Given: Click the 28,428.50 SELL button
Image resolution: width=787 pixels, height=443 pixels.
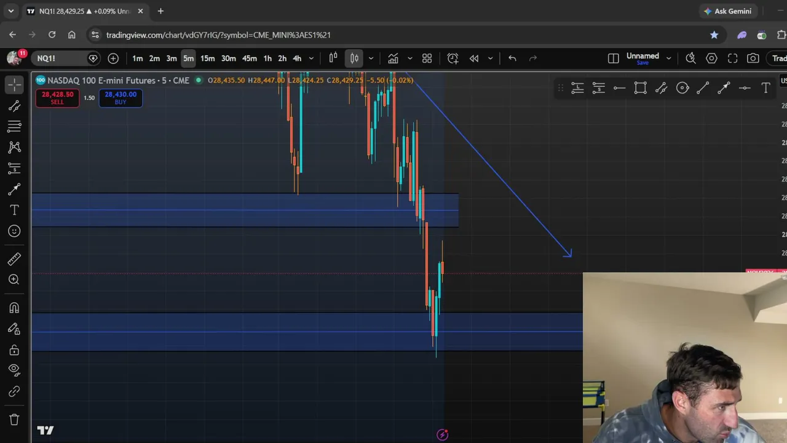Looking at the screenshot, I should 57,98.
